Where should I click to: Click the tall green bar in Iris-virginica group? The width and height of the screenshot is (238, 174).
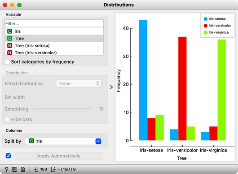[x=221, y=90]
